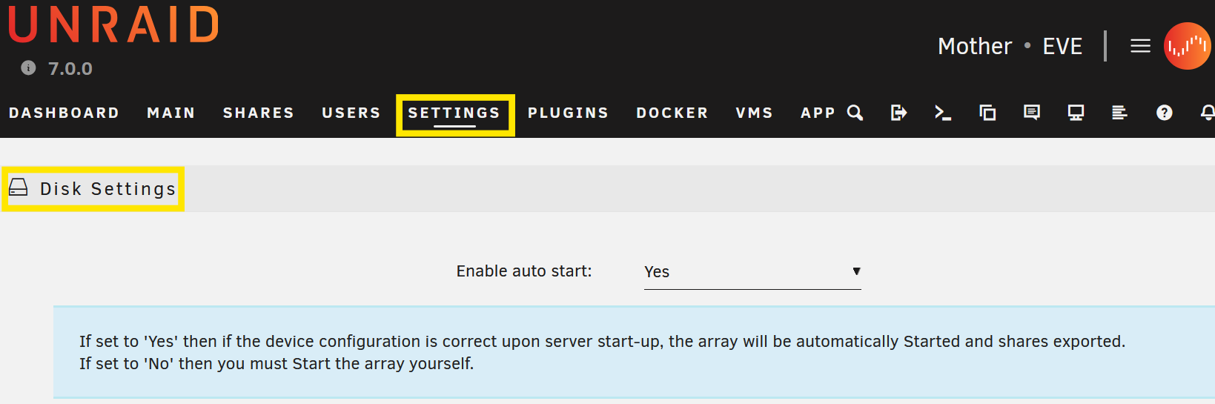Click the Enable auto start label
1215x404 pixels.
(x=524, y=271)
